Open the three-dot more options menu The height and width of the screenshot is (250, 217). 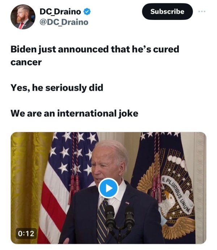[x=201, y=11]
